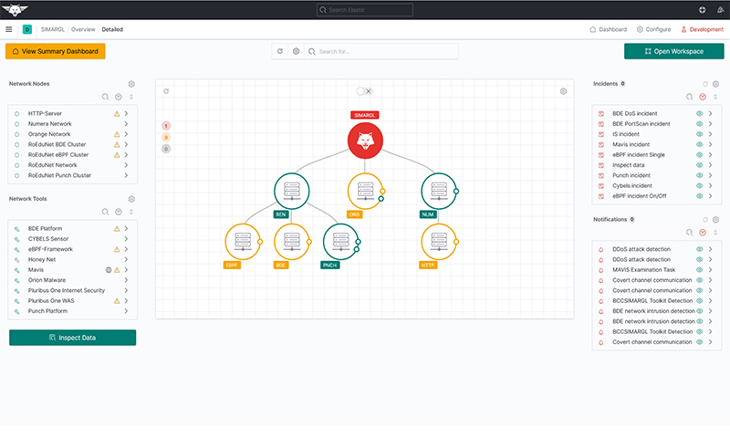Open the Development menu item
This screenshot has width=730, height=438.
pos(702,29)
